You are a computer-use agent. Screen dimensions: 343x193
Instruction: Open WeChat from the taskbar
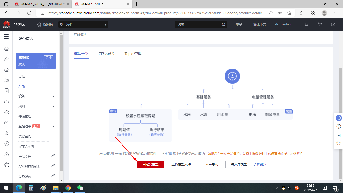coord(80,188)
